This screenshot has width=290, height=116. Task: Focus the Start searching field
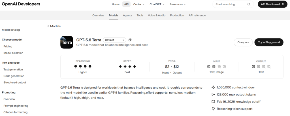point(233,4)
